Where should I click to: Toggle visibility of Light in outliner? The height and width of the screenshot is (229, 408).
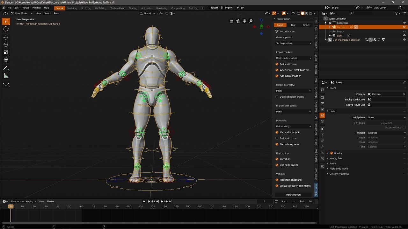[x=404, y=36]
